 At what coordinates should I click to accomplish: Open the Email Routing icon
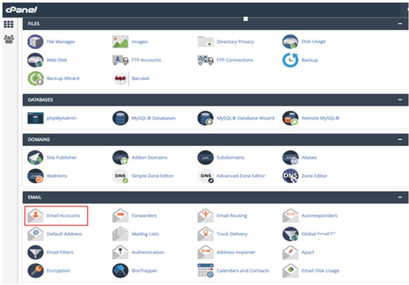(206, 216)
